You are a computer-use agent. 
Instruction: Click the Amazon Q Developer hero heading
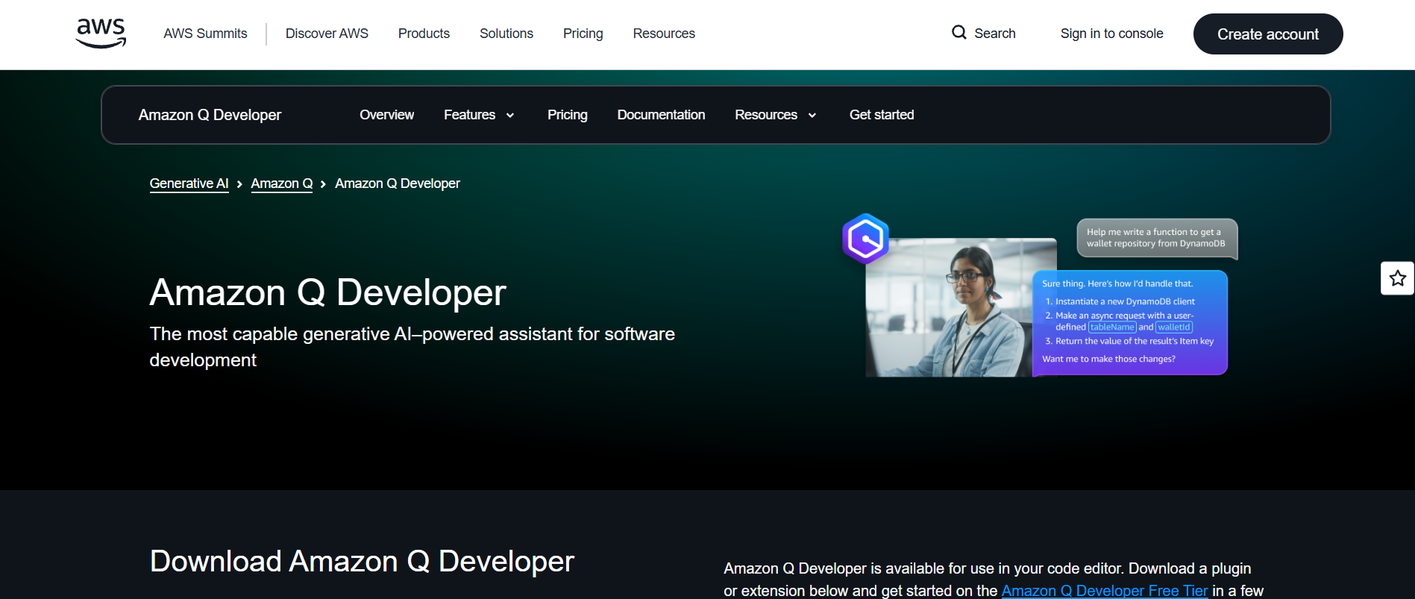coord(327,292)
